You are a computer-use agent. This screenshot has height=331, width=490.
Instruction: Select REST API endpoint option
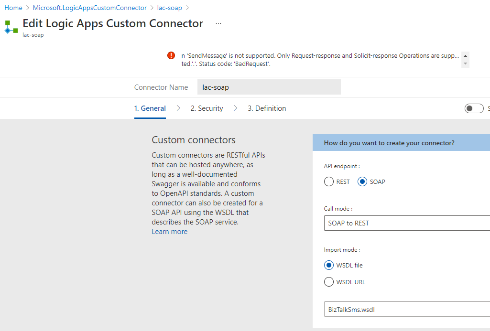point(329,182)
